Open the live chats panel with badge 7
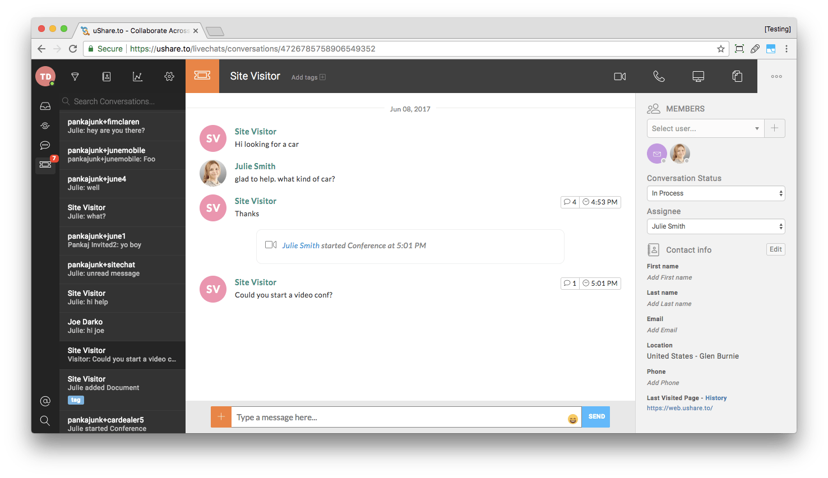Image resolution: width=828 pixels, height=478 pixels. (x=45, y=166)
